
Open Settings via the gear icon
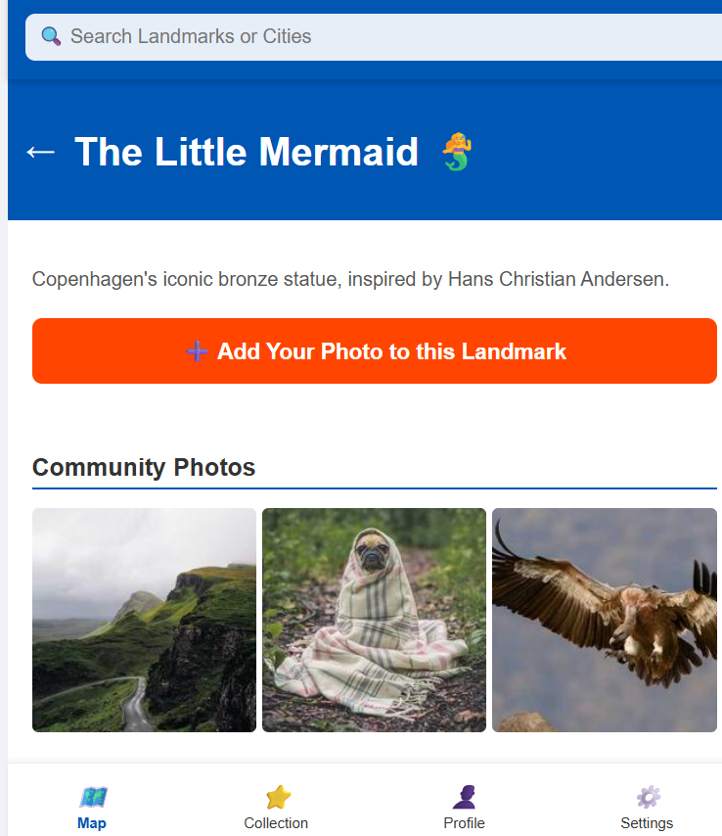click(x=648, y=797)
